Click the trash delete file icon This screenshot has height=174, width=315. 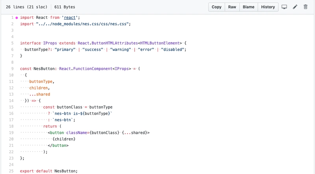click(x=306, y=7)
